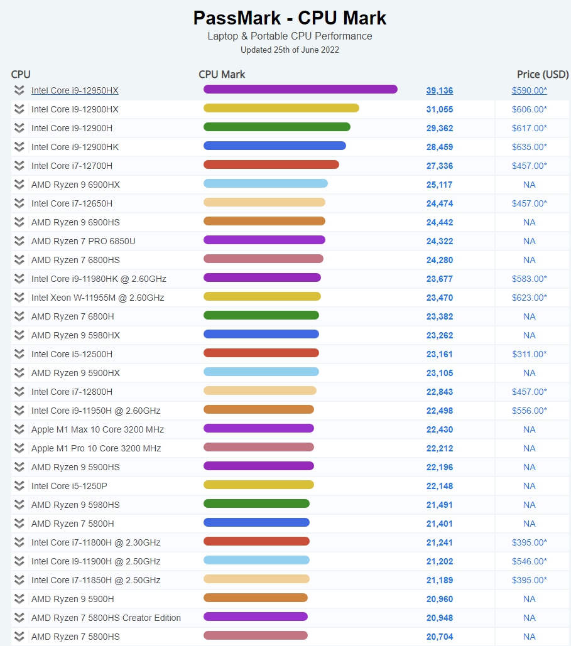Open Intel Core i9-12900HX CPU page
The image size is (571, 646).
point(75,110)
